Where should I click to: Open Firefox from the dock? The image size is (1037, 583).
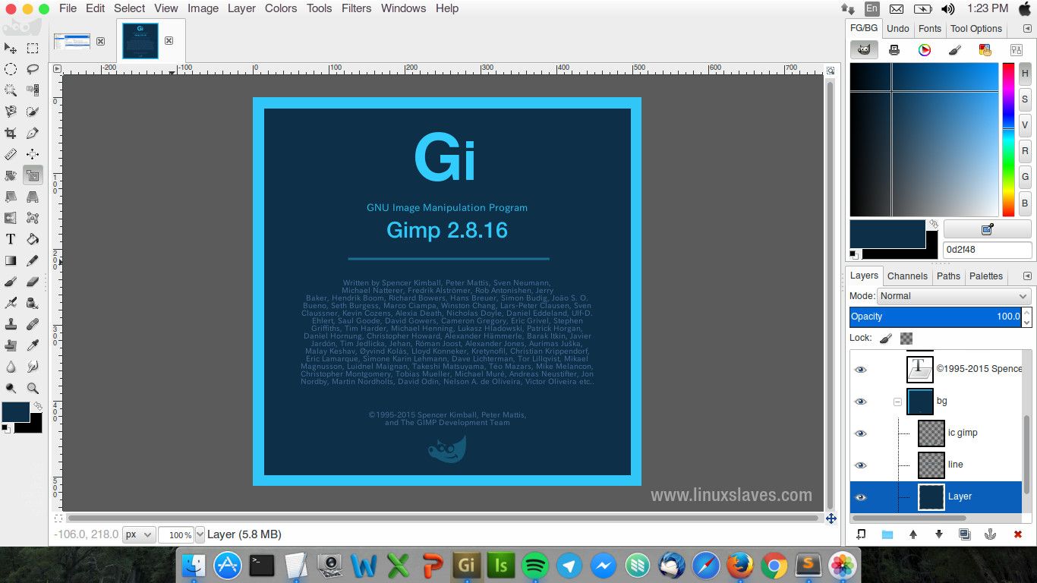point(739,566)
